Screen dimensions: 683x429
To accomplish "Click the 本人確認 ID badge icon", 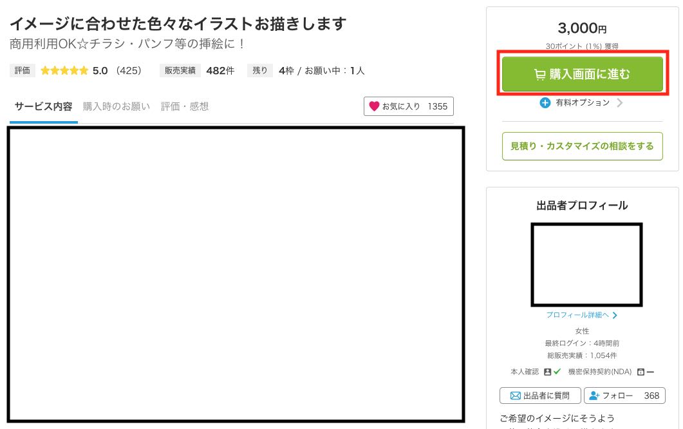I will tap(547, 372).
